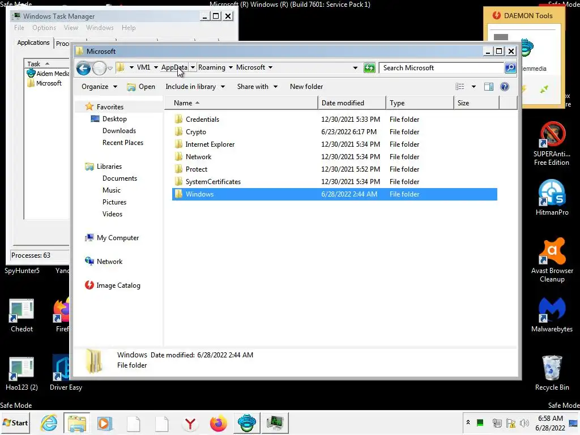Click the volume icon in system tray

[x=524, y=423]
